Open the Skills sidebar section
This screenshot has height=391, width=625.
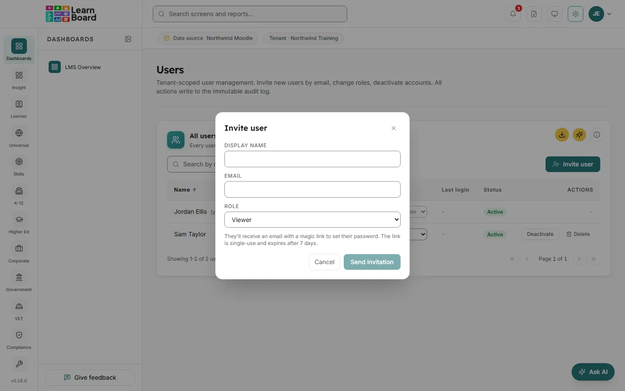[19, 167]
